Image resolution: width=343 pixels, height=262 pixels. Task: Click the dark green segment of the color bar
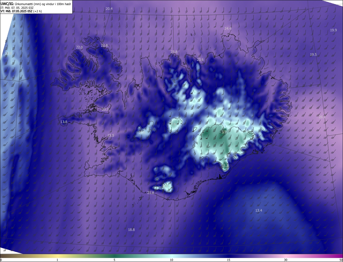[x=114, y=256]
